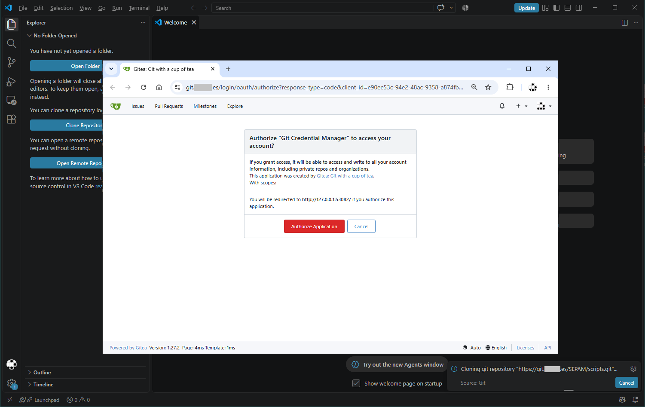Open chat icon in VS Code title bar
This screenshot has width=645, height=407.
[440, 8]
